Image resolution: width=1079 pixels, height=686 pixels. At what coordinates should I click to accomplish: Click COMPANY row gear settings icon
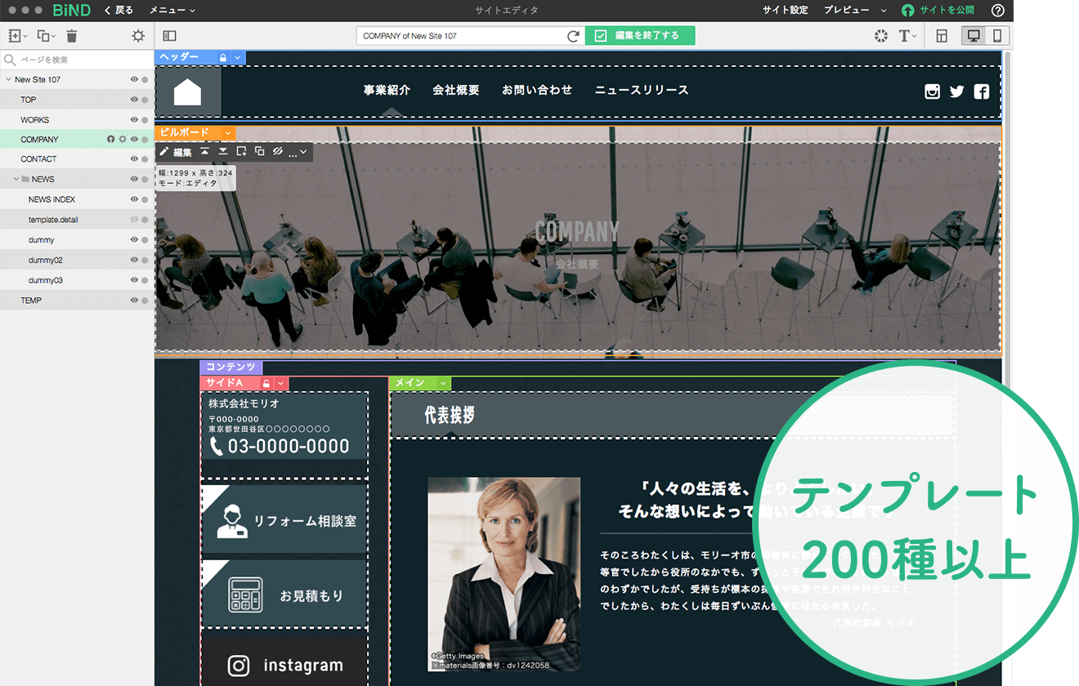(x=123, y=140)
